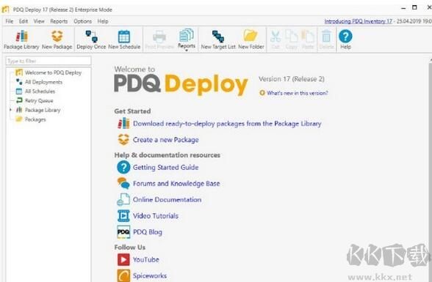432x282 pixels.
Task: Click Create a new Package link
Action: (x=165, y=140)
